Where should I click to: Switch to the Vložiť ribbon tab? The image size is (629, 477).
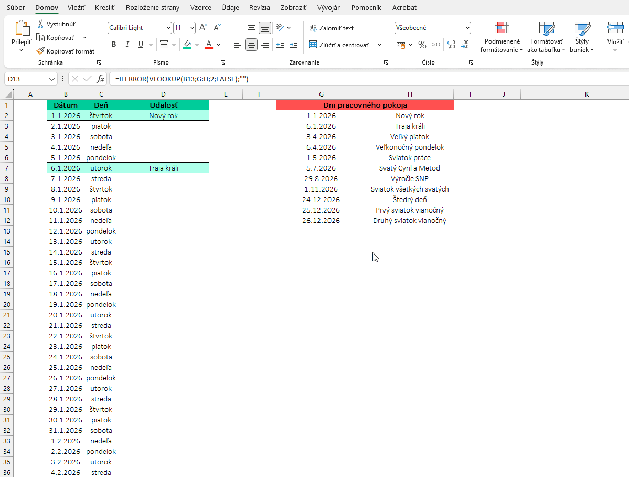[x=77, y=8]
